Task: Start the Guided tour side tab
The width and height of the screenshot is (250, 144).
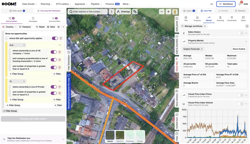Action: pyautogui.click(x=177, y=121)
